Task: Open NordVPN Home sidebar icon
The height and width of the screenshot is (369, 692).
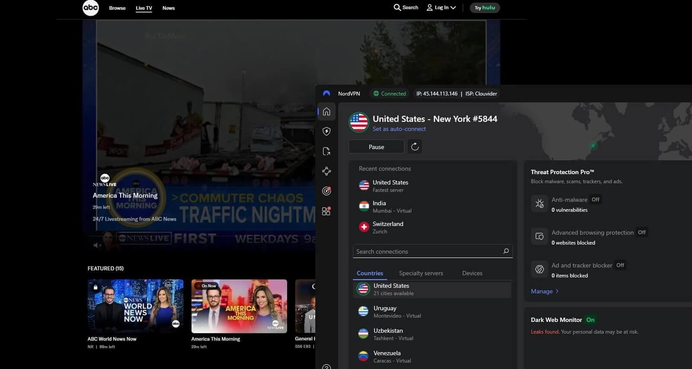Action: (x=327, y=111)
